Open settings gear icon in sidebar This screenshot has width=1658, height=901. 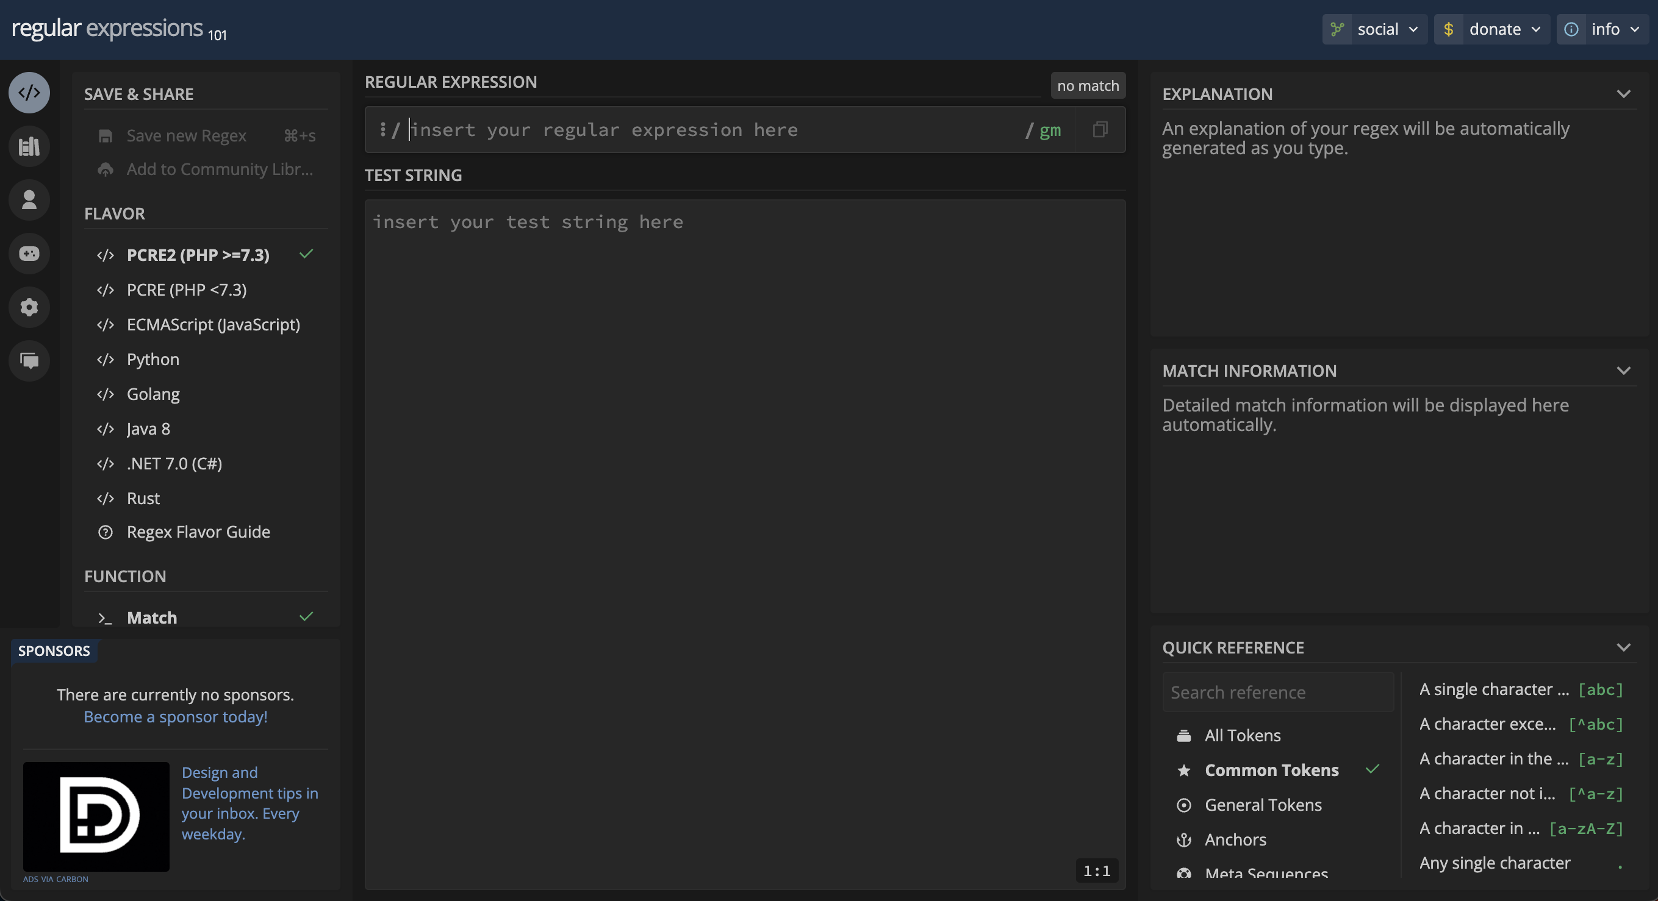(29, 307)
